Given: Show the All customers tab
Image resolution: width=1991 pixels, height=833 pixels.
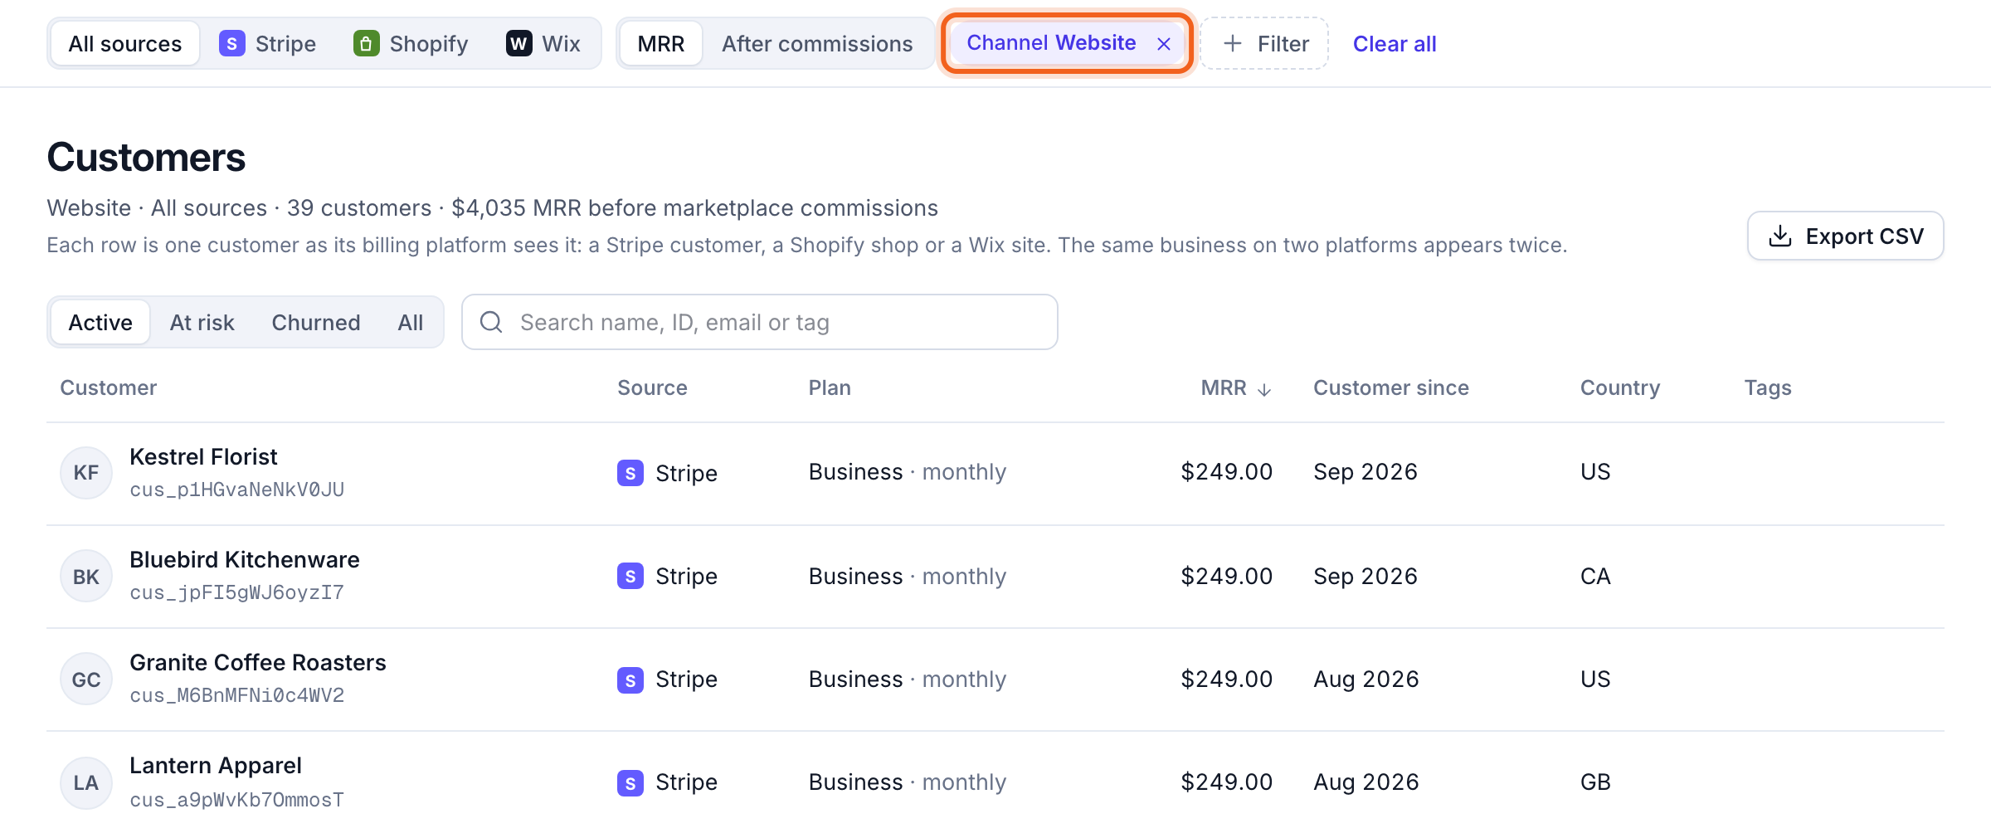Looking at the screenshot, I should pyautogui.click(x=411, y=322).
